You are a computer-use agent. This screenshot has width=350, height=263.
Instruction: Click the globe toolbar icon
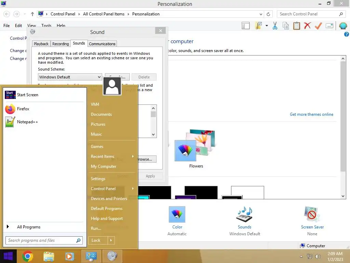click(343, 26)
